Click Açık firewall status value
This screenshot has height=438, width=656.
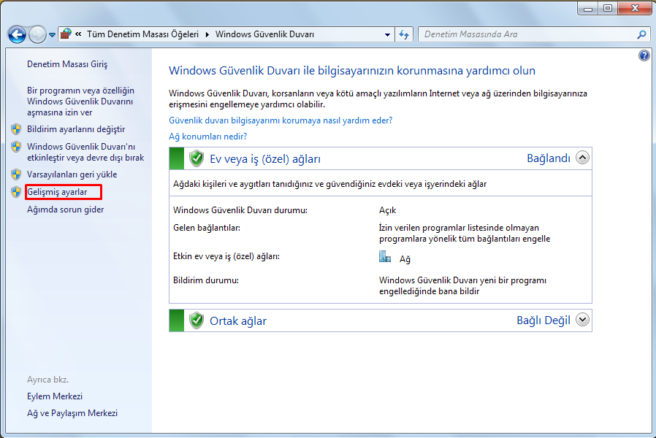click(387, 210)
